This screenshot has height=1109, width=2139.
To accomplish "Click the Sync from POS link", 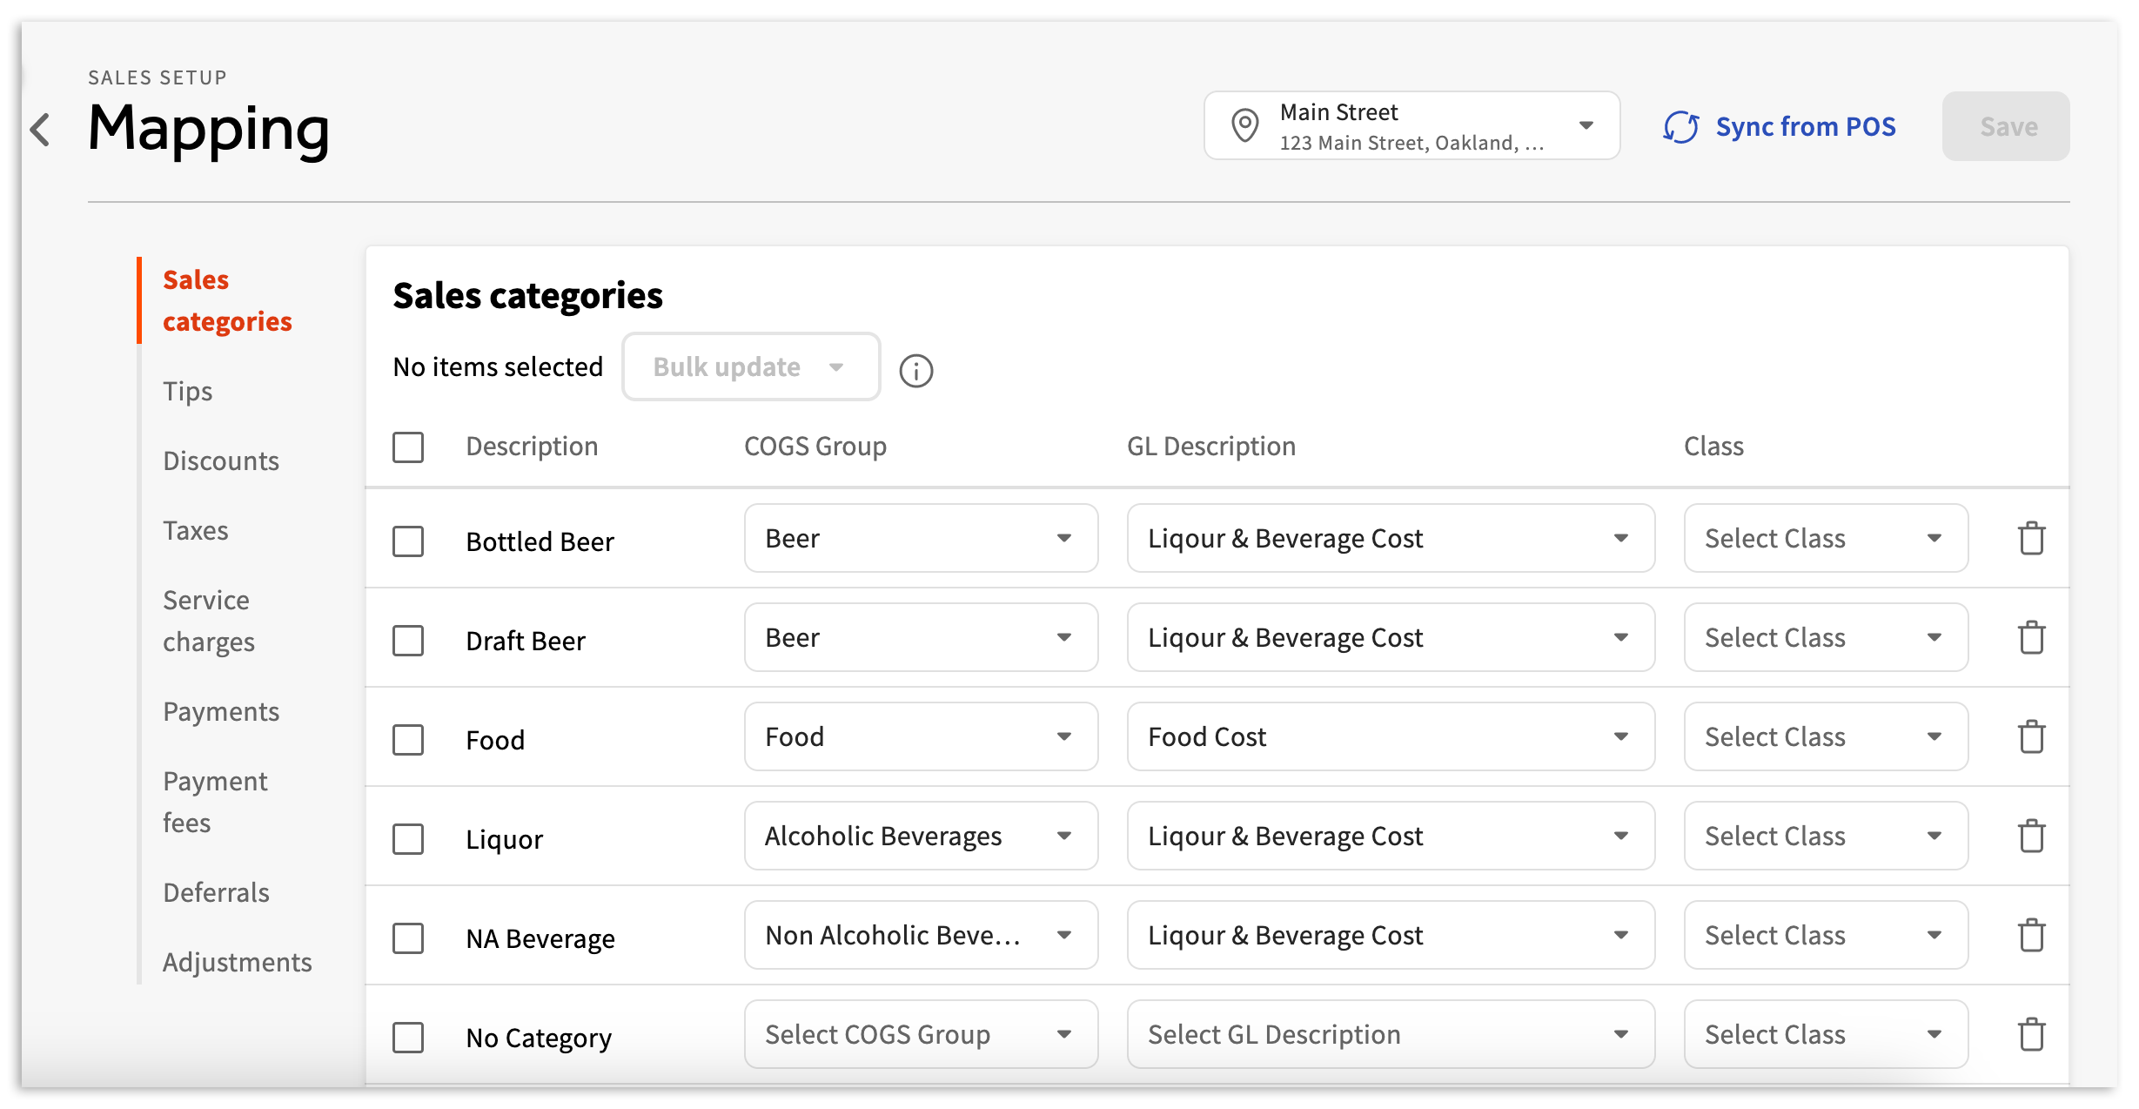I will (1805, 126).
